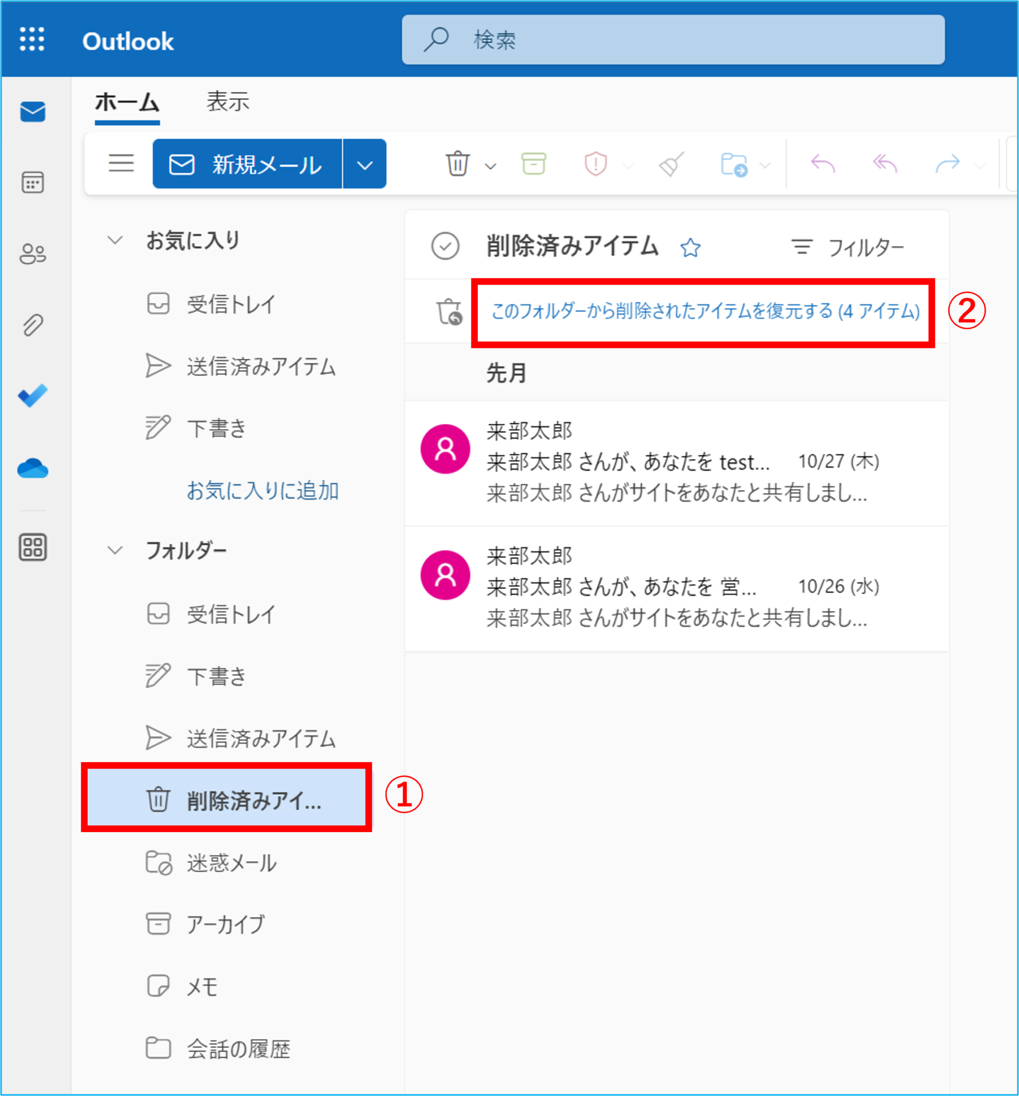Collapse the お気に入り section

point(115,240)
